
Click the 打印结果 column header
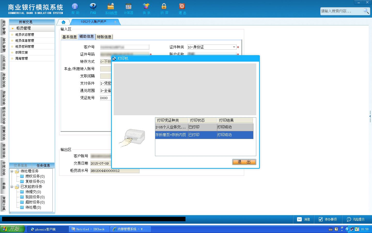(x=235, y=120)
